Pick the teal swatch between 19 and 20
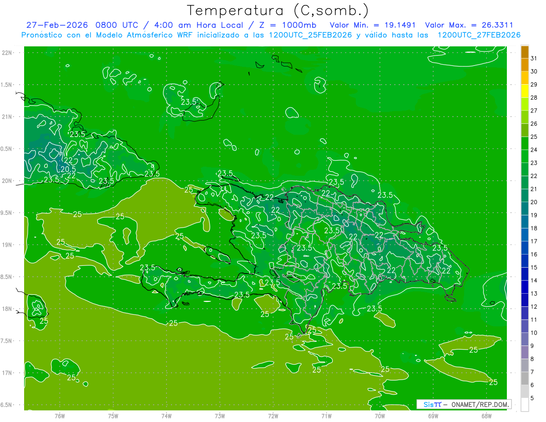546x422 pixels. click(x=525, y=208)
